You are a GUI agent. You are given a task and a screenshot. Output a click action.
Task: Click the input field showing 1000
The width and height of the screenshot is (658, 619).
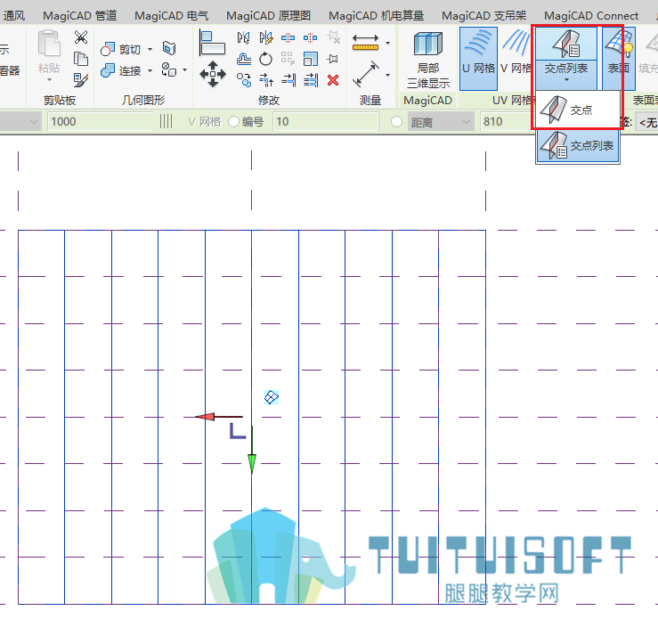(x=101, y=122)
